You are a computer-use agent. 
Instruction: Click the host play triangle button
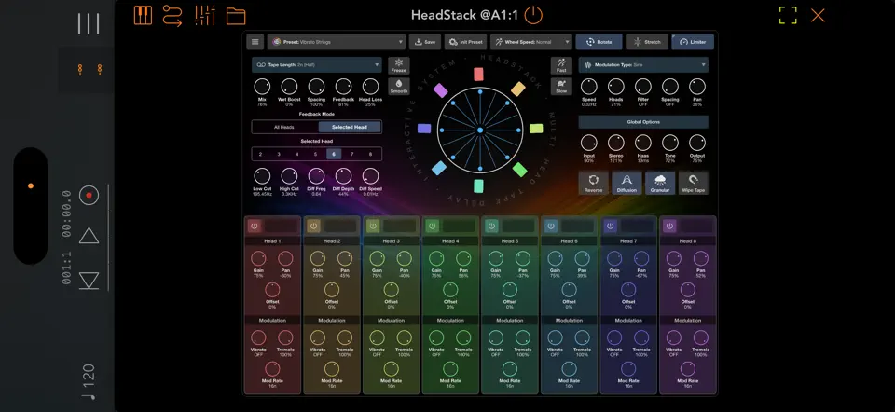point(89,236)
